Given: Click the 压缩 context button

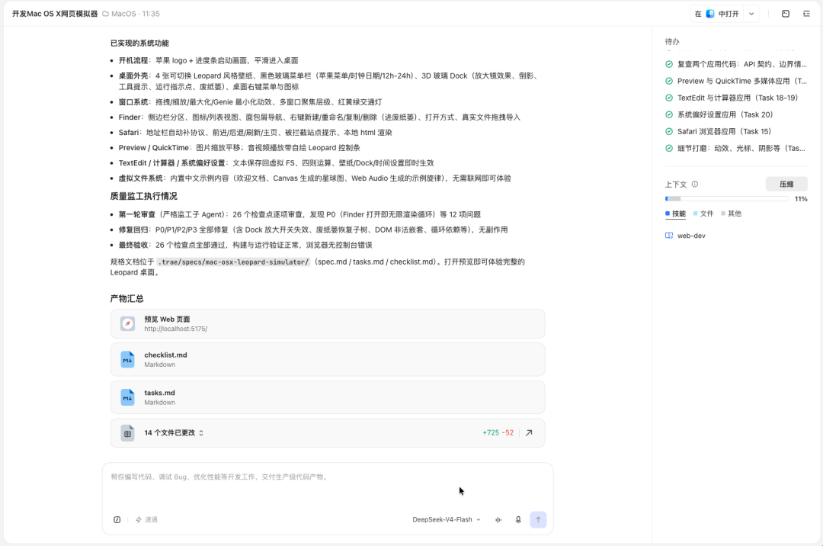Looking at the screenshot, I should [x=786, y=185].
